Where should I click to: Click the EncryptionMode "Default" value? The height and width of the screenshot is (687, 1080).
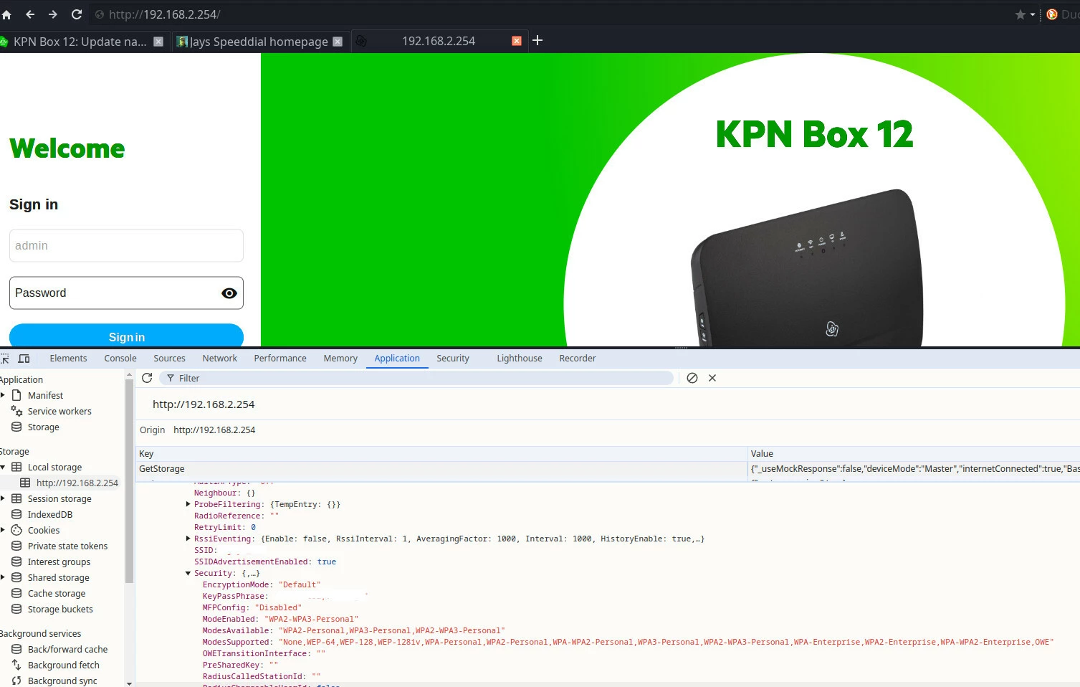pyautogui.click(x=300, y=584)
